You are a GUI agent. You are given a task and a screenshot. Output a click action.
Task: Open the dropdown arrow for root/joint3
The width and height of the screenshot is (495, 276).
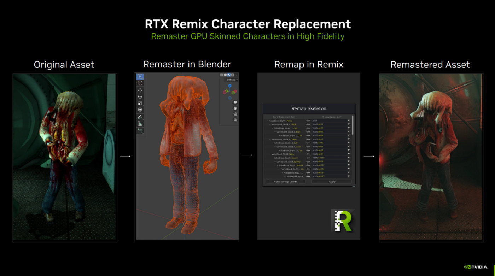pos(349,132)
